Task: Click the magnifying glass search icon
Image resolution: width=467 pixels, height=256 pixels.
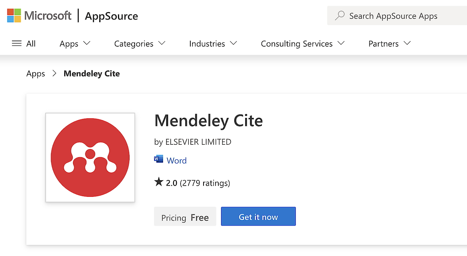Action: coord(340,16)
